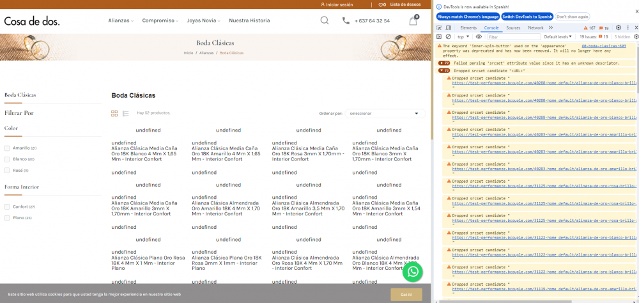
Task: Open the shopping bag cart icon
Action: 413,20
